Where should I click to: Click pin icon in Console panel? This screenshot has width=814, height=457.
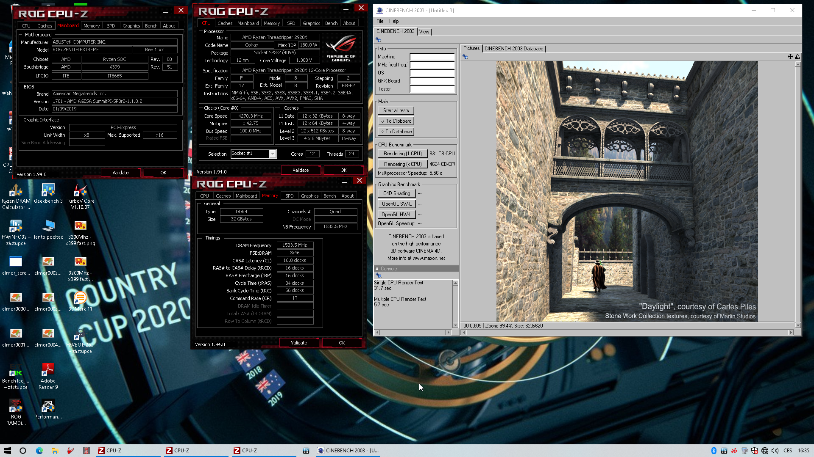point(379,275)
